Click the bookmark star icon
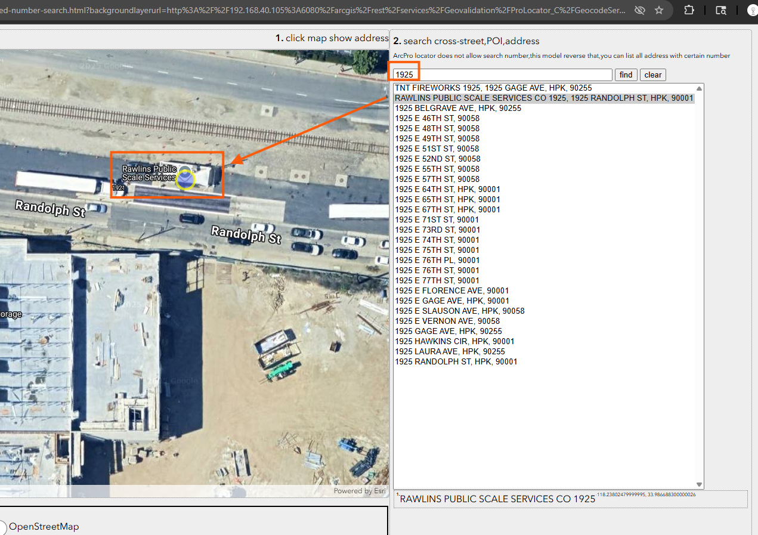 coord(659,10)
